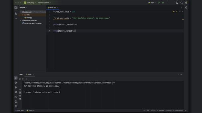
Task: Collapse the code_way root folder
Action: (21, 12)
